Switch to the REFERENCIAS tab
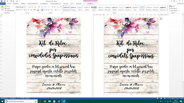The height and width of the screenshot is (103, 184). coord(44,4)
